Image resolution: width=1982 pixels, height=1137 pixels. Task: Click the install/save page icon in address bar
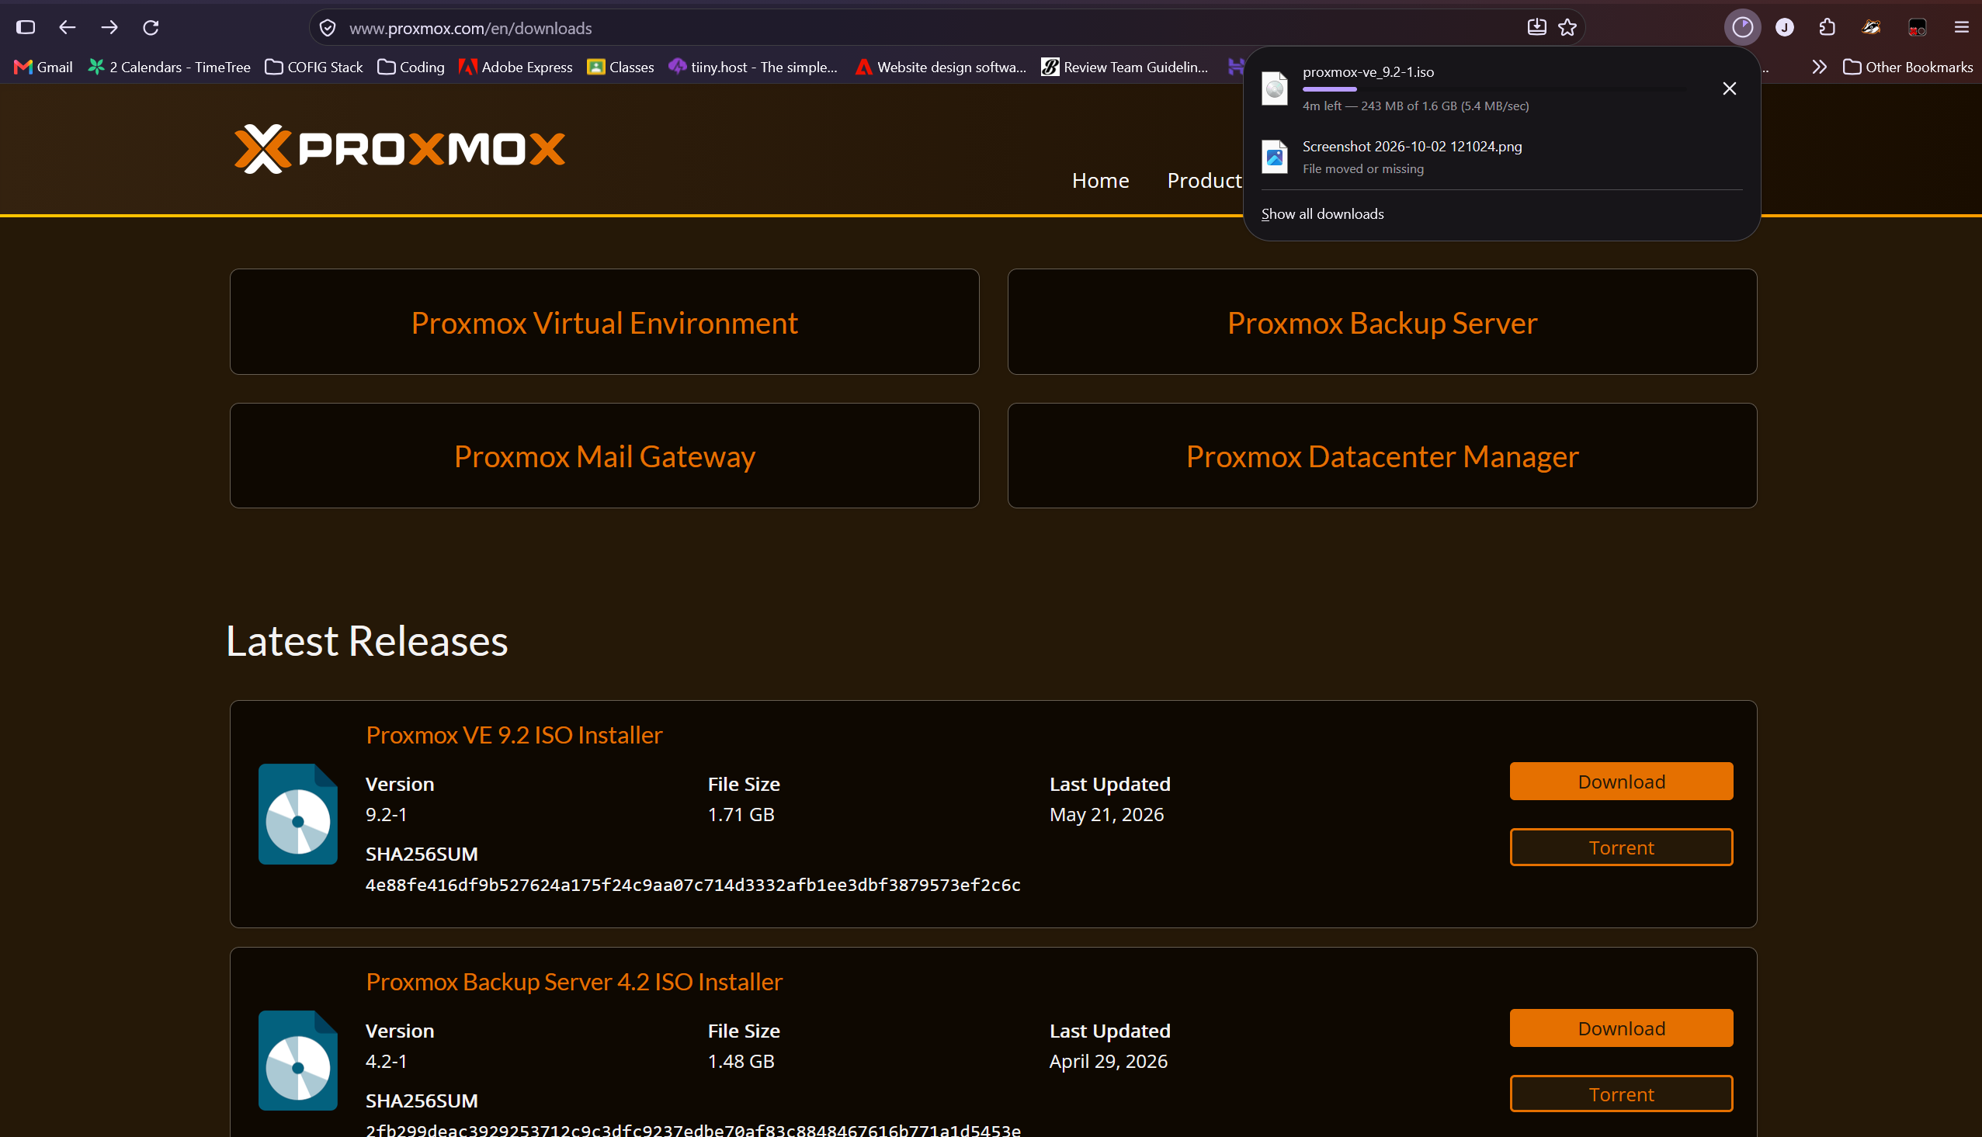(1536, 27)
